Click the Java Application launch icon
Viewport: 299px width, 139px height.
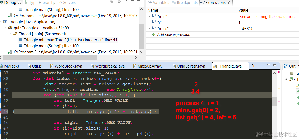point(6,22)
